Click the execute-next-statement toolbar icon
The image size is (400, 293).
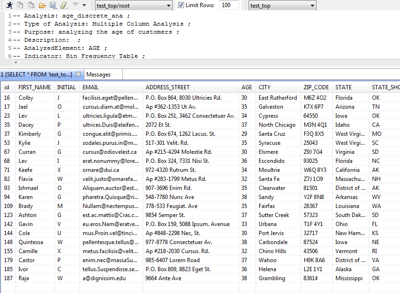coord(20,5)
